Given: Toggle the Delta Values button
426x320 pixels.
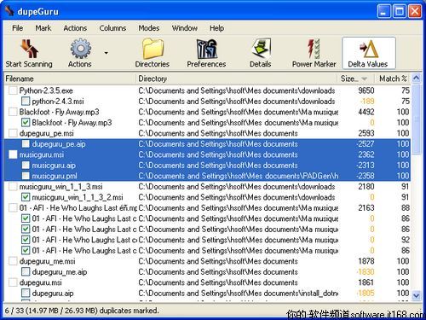Looking at the screenshot, I should pos(369,53).
